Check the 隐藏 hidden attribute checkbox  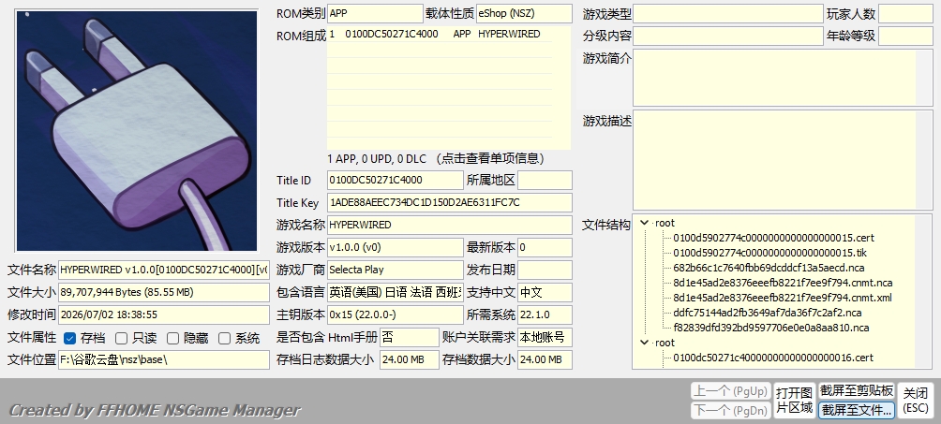point(172,338)
